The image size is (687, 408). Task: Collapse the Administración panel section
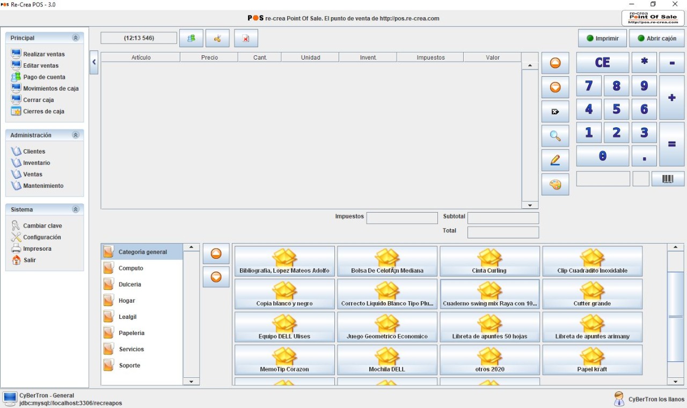click(76, 135)
